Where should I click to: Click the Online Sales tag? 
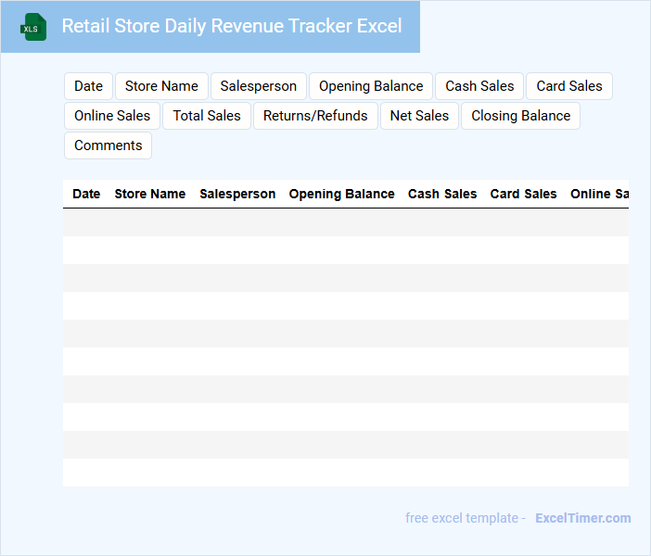click(112, 116)
